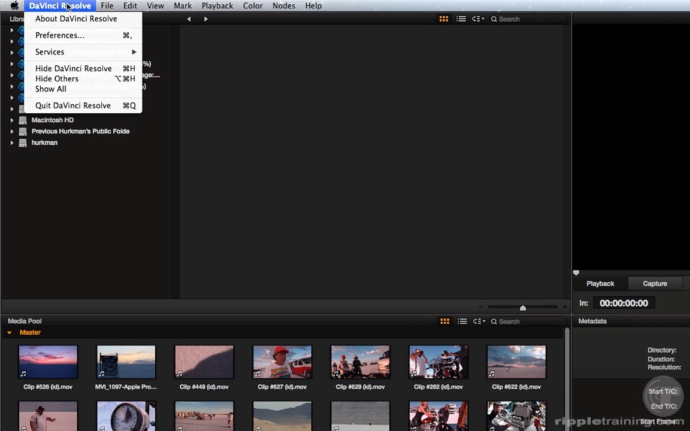Click the plus icon to enlarge thumbnails
The height and width of the screenshot is (431, 690).
(565, 307)
